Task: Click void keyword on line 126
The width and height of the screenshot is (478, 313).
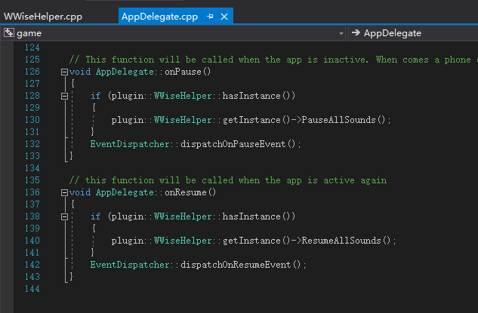Action: tap(80, 72)
